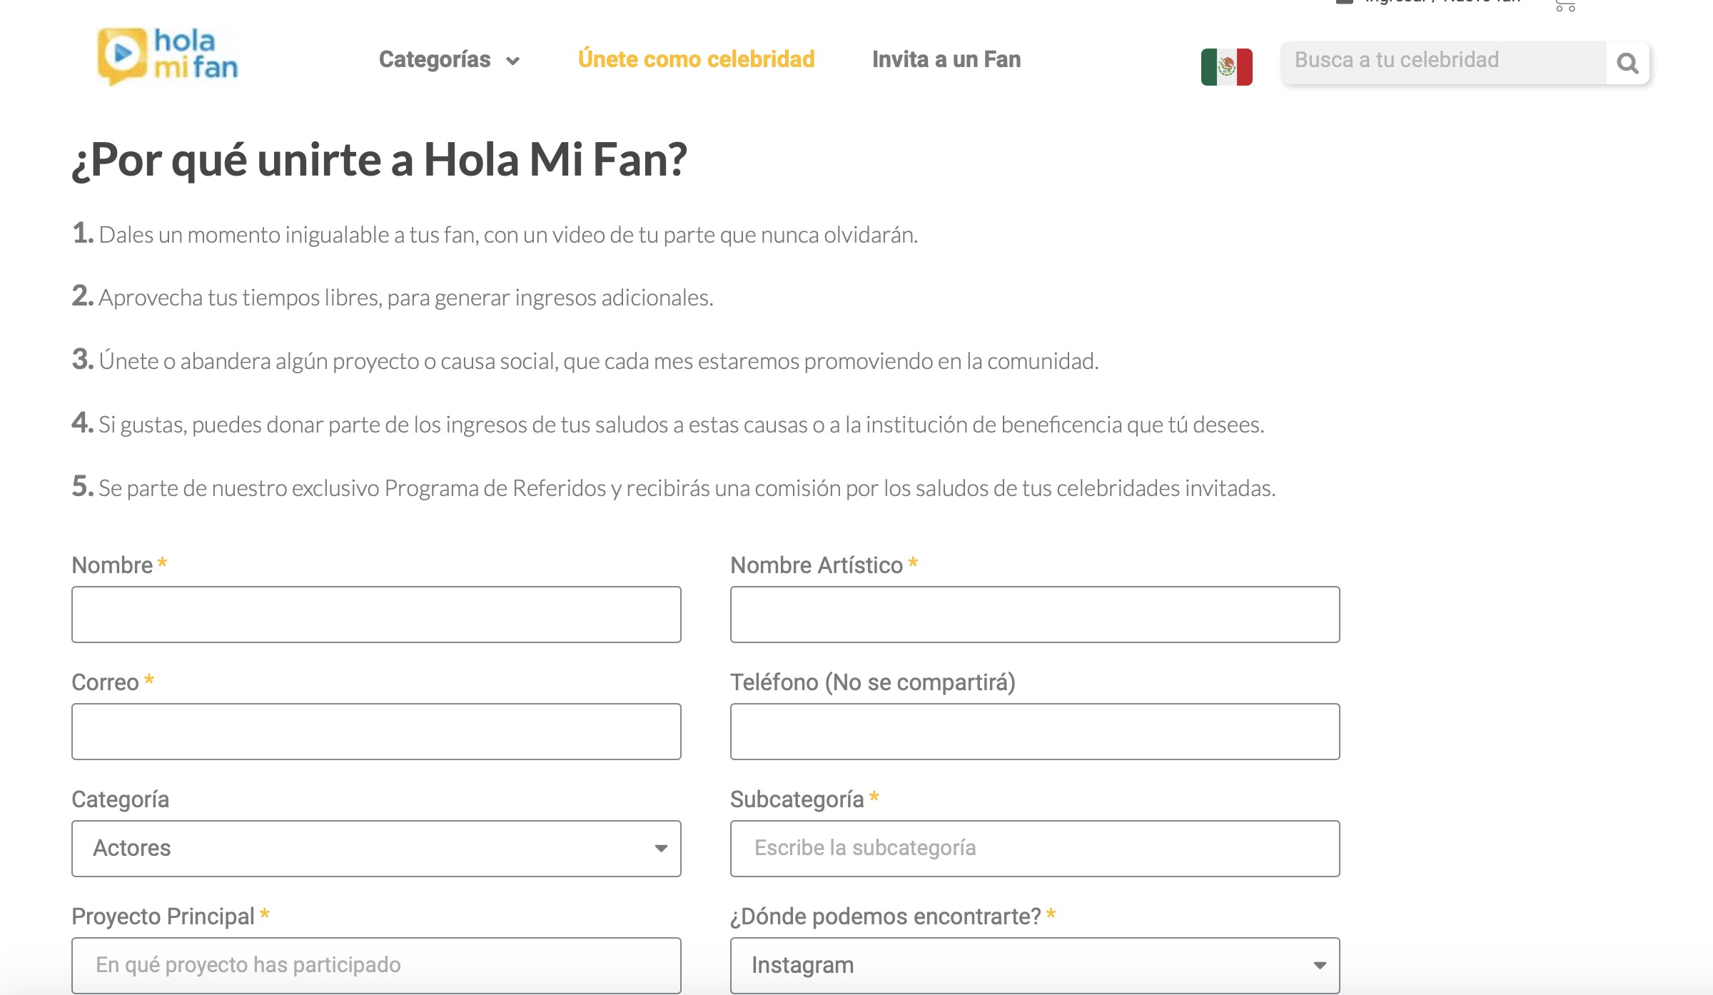The height and width of the screenshot is (995, 1713).
Task: Click the dropdown arrow beside Actores
Action: [x=661, y=848]
